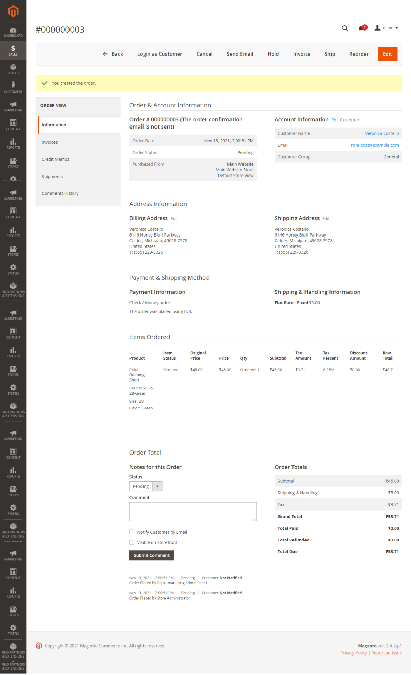Click 'Order Placed by Raj Kumar' comment entry
This screenshot has width=411, height=675.
[x=168, y=583]
